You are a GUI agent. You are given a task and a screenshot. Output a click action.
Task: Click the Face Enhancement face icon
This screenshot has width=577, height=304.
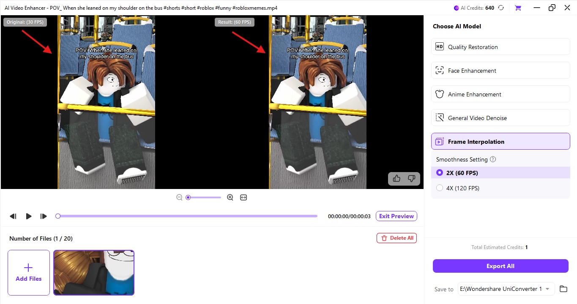pos(440,71)
